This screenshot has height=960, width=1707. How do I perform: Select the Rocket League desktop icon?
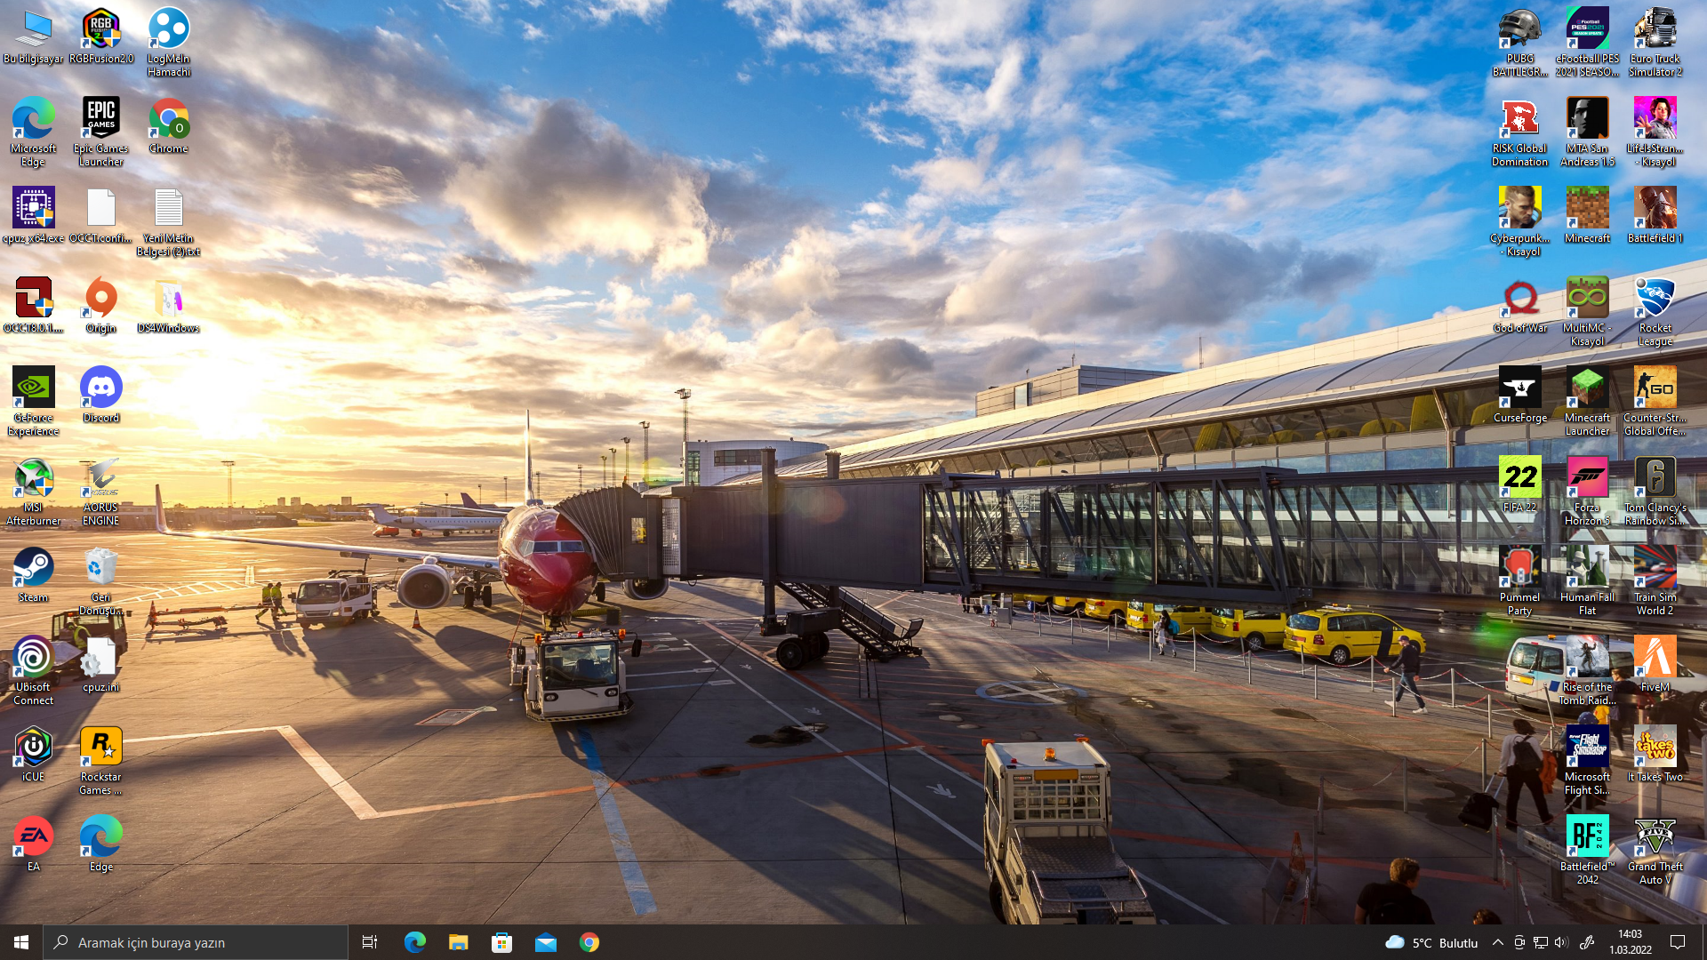click(x=1655, y=300)
